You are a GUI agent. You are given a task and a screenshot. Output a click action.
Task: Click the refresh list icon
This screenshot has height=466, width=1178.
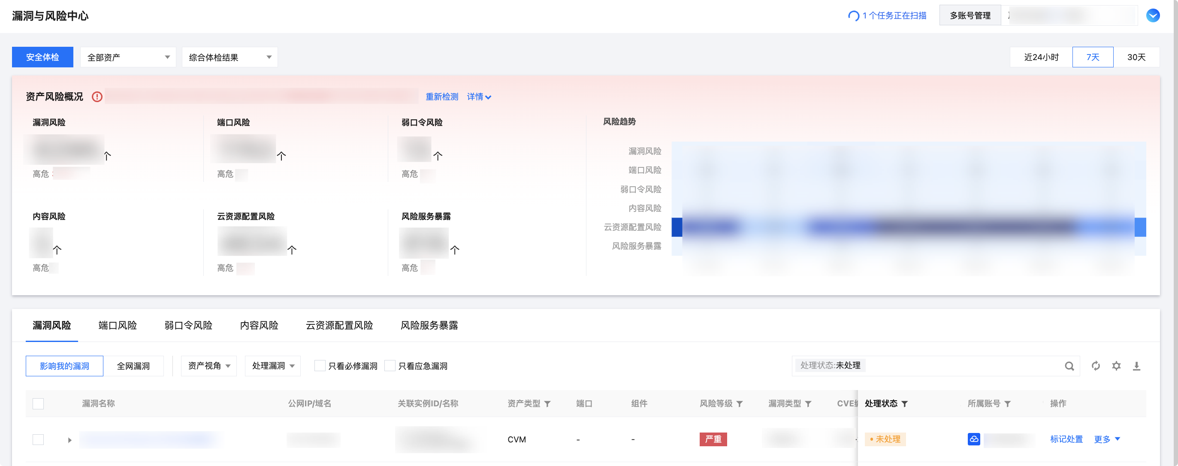[1095, 366]
